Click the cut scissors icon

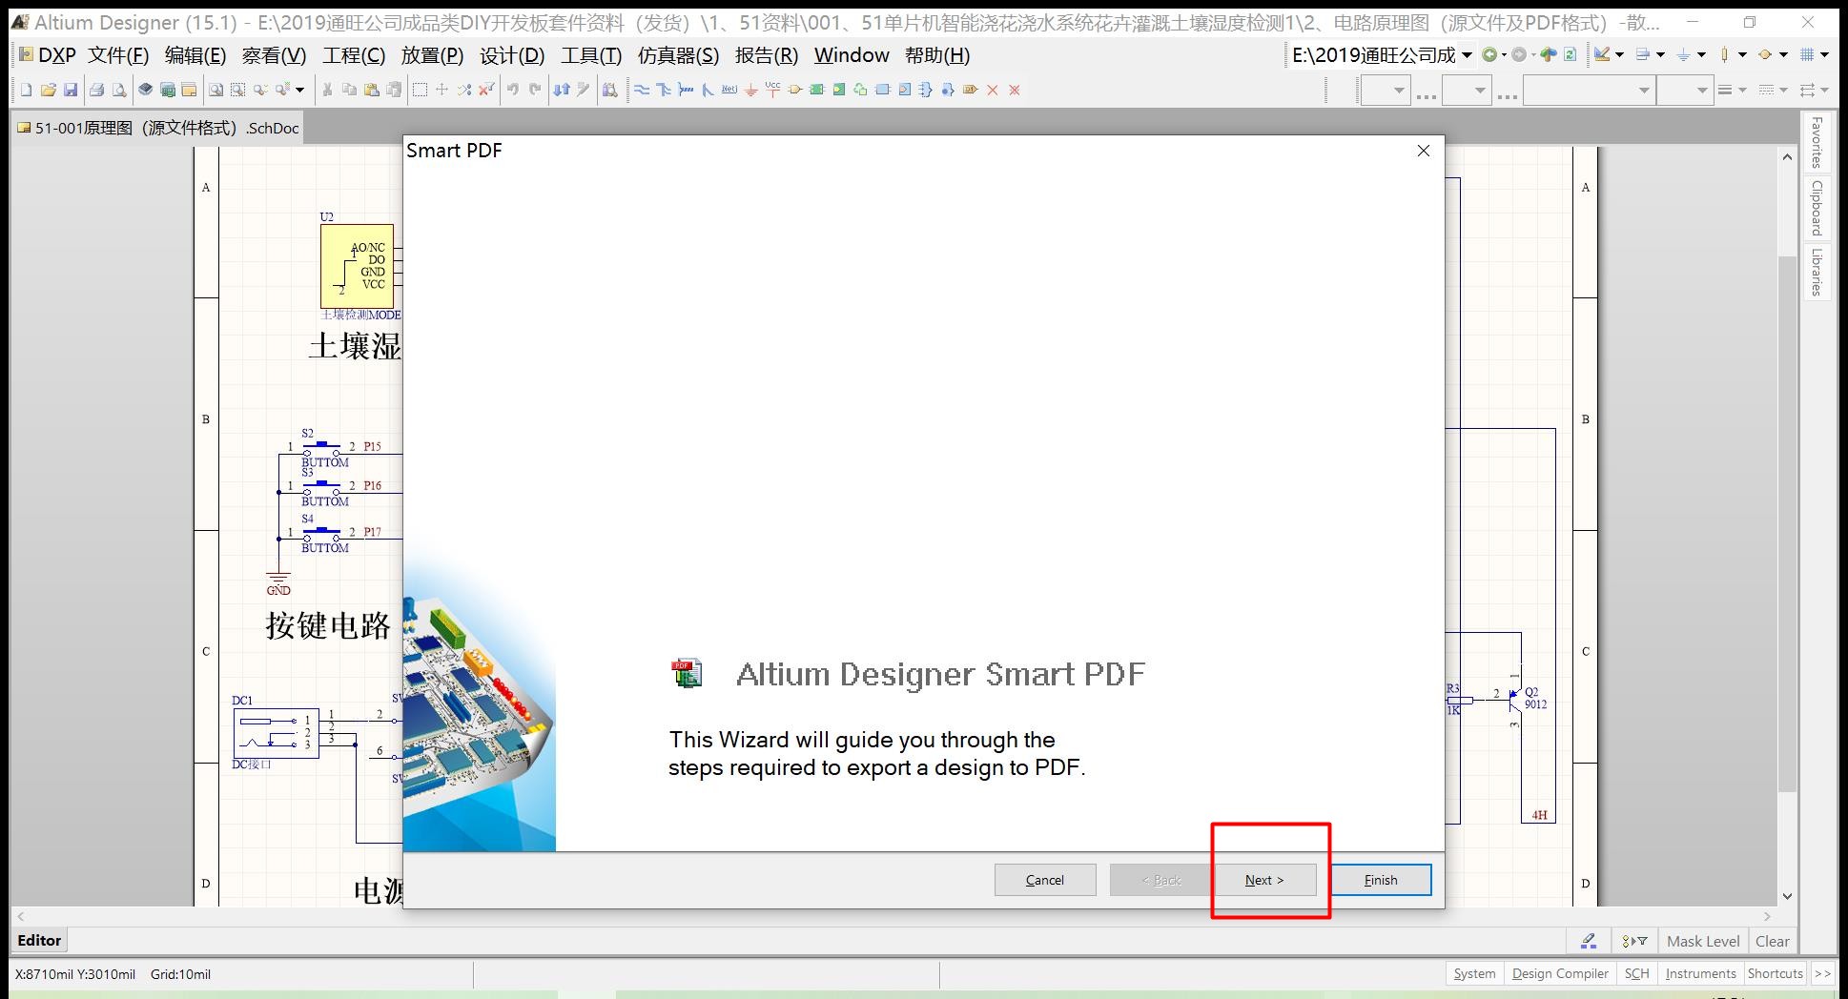pos(327,90)
